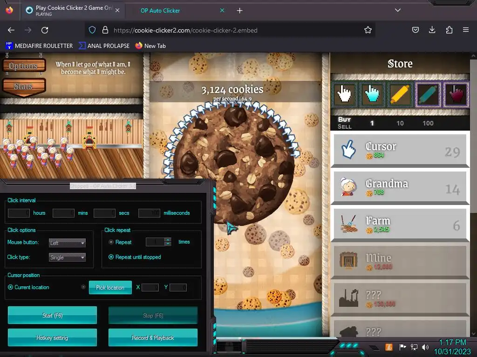Expand the list all tabs chevron
Screen dimensions: 477x357
(398, 10)
